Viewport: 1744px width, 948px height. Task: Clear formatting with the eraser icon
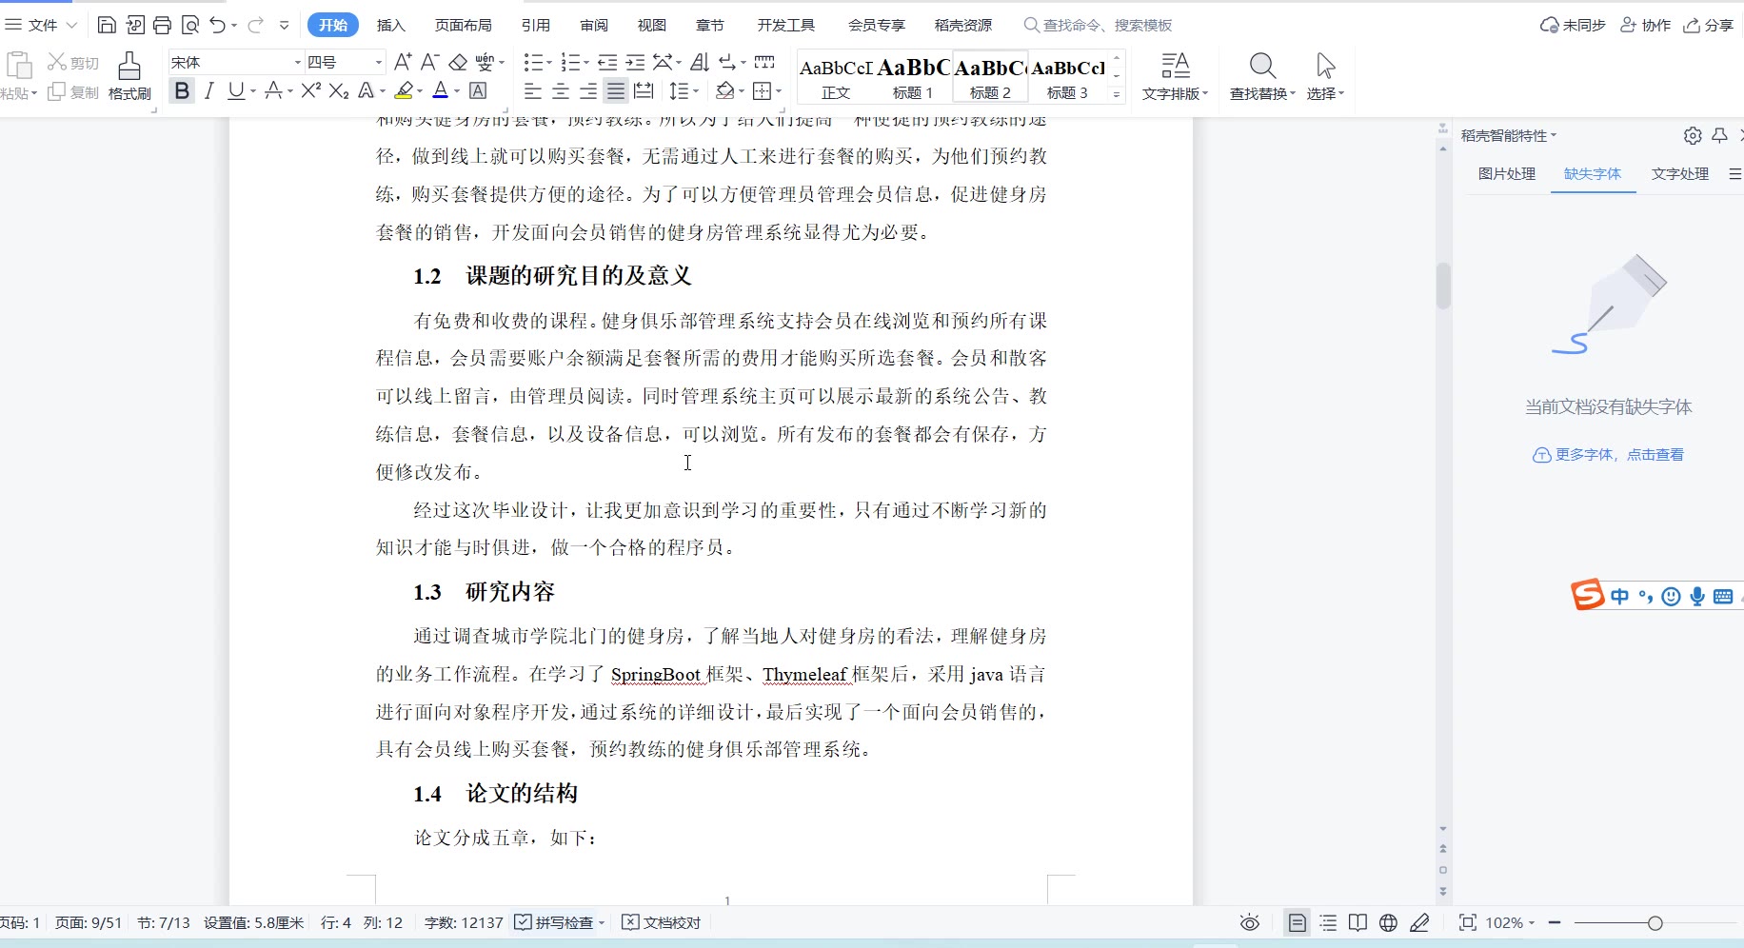pyautogui.click(x=458, y=62)
